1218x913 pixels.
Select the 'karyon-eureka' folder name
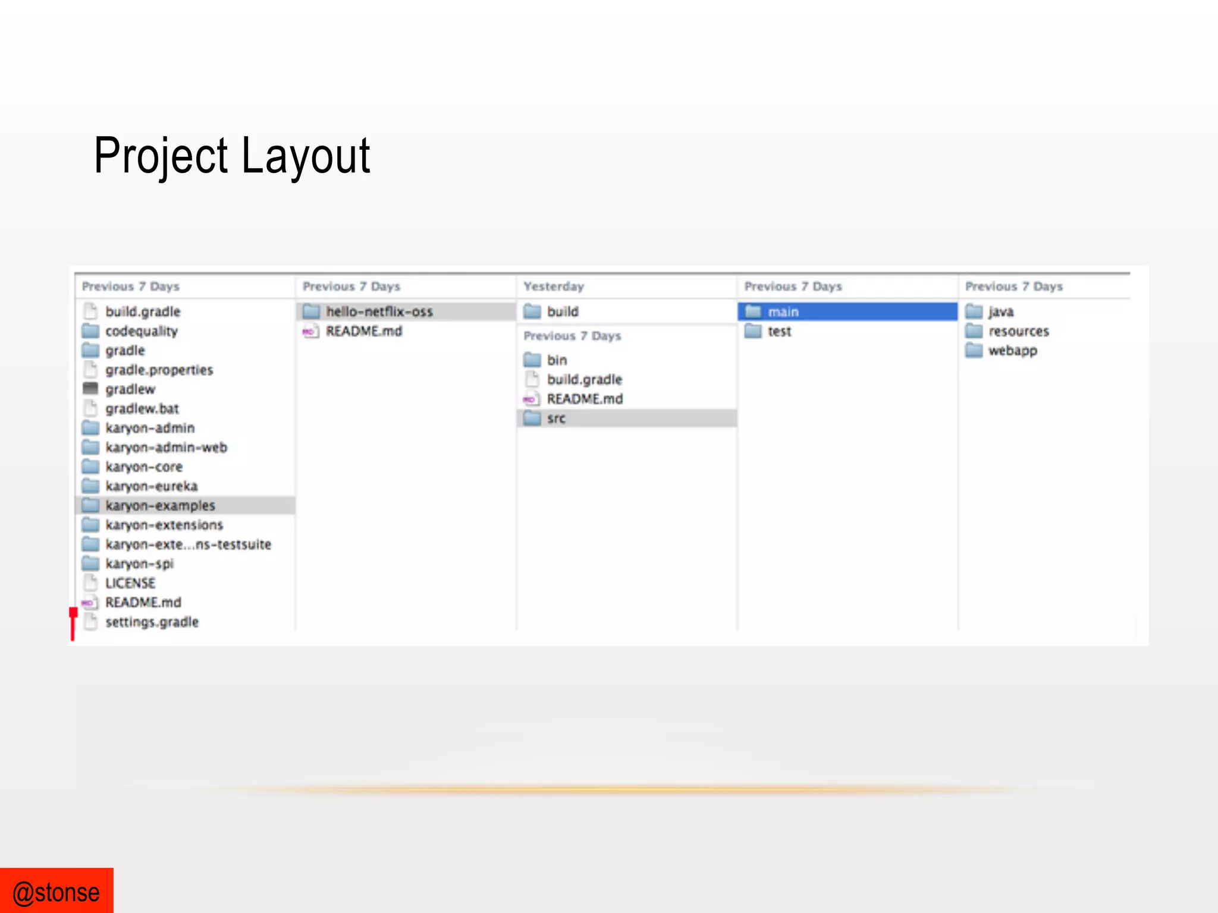coord(152,486)
